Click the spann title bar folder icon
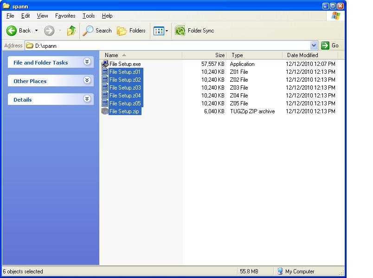The width and height of the screenshot is (373, 278). pyautogui.click(x=6, y=6)
